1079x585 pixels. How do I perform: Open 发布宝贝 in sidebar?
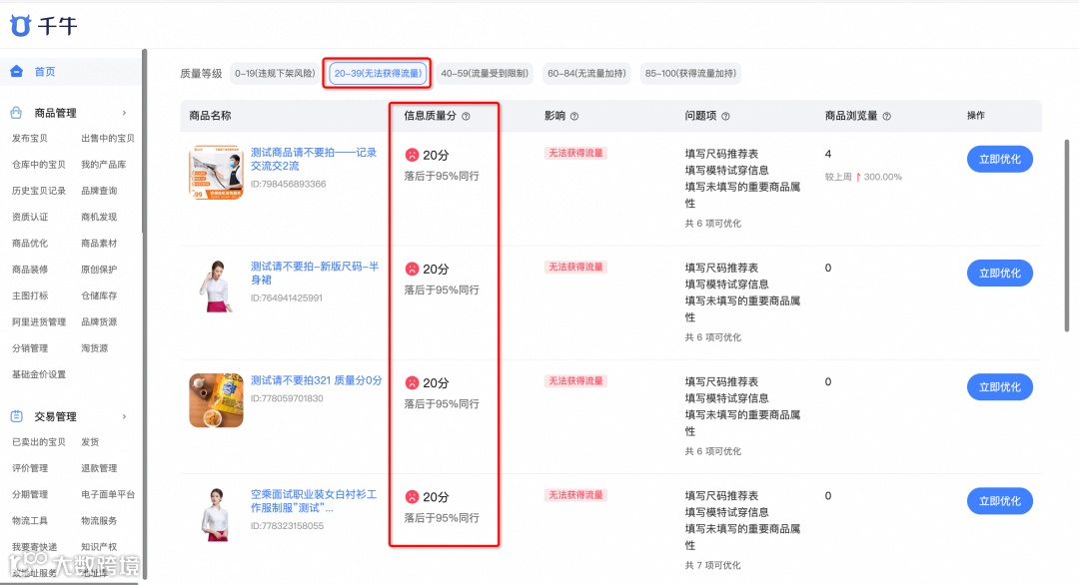pyautogui.click(x=30, y=138)
